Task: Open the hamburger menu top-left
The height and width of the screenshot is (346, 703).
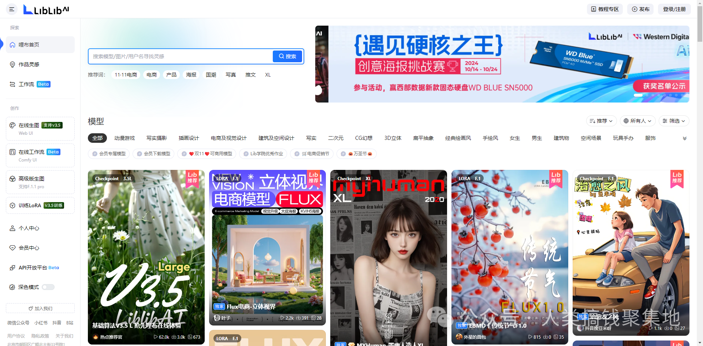Action: point(11,9)
